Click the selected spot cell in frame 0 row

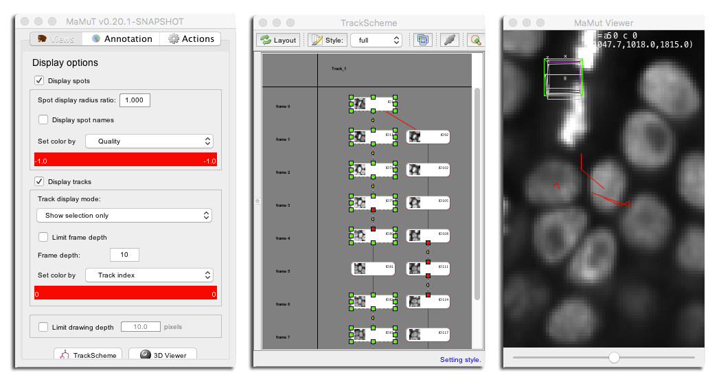click(x=373, y=104)
